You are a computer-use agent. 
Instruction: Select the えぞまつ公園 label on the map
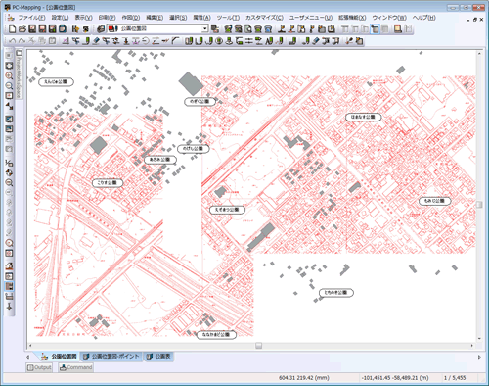click(227, 210)
